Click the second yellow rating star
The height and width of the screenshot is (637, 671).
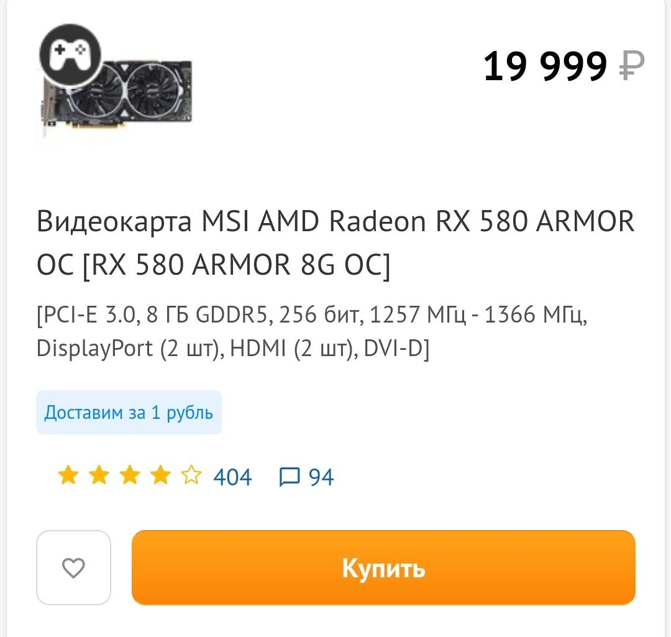[99, 475]
